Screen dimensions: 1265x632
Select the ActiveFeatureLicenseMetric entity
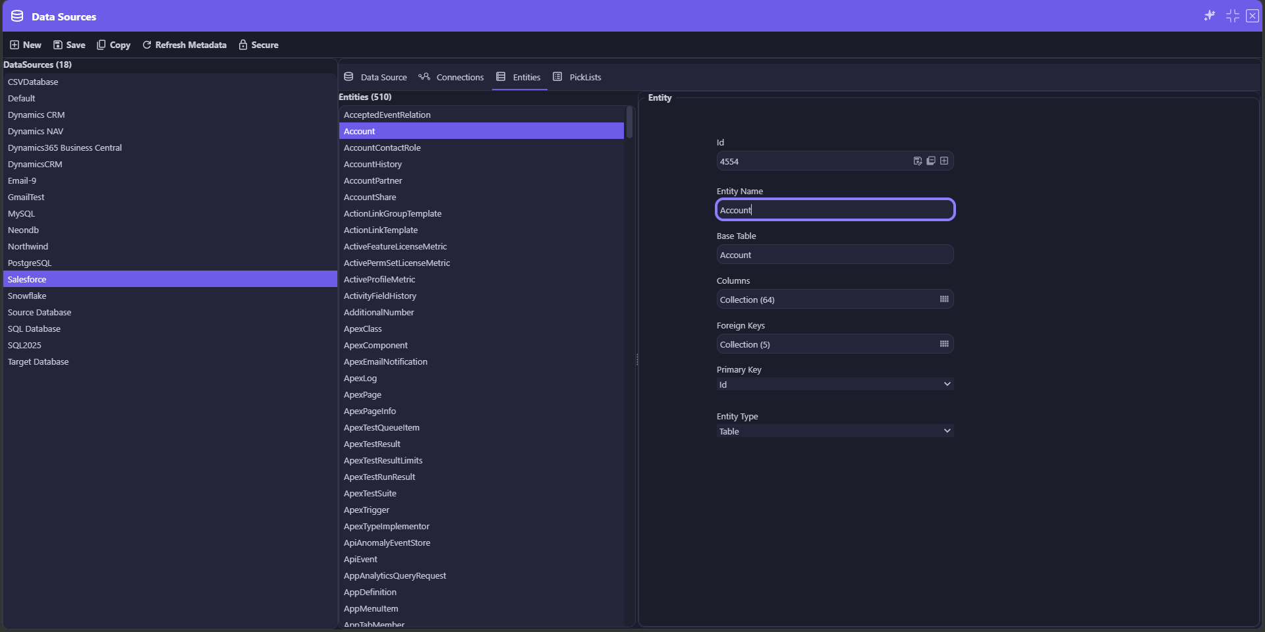(482, 246)
